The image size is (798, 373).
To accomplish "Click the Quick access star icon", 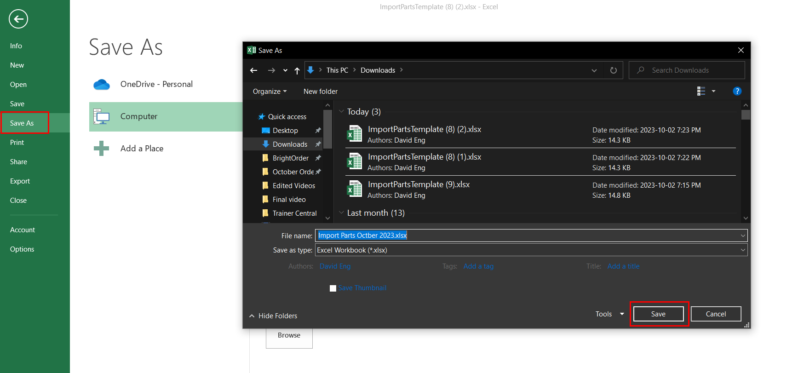I will click(262, 117).
